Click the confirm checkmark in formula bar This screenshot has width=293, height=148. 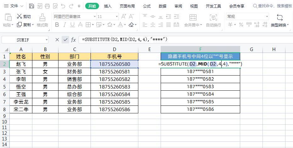click(x=65, y=40)
